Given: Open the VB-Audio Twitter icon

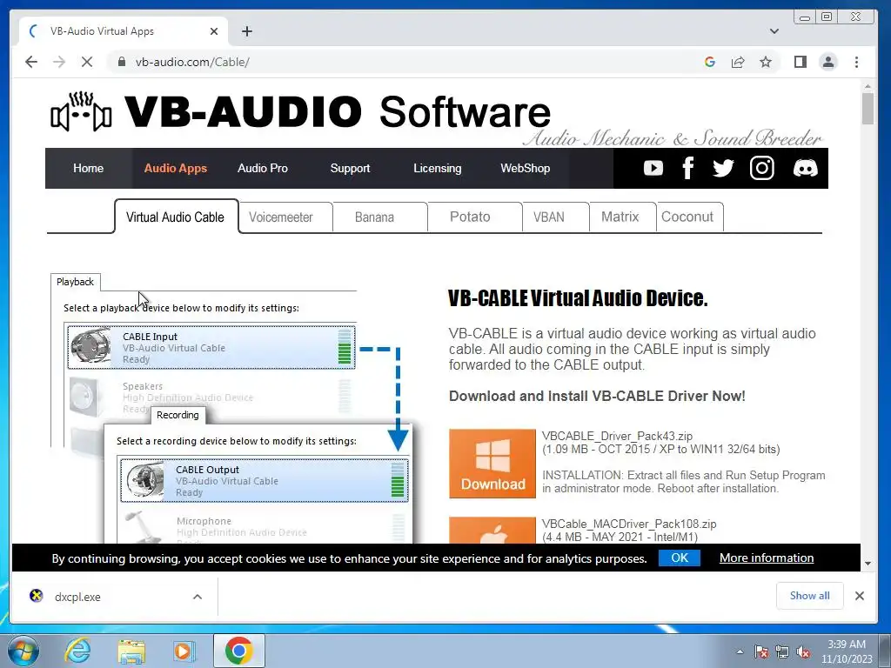Looking at the screenshot, I should [723, 168].
